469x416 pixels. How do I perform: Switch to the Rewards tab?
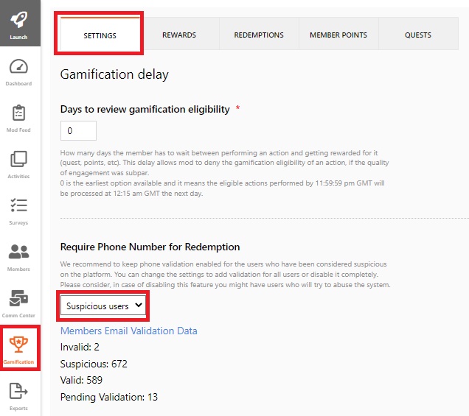pyautogui.click(x=179, y=35)
